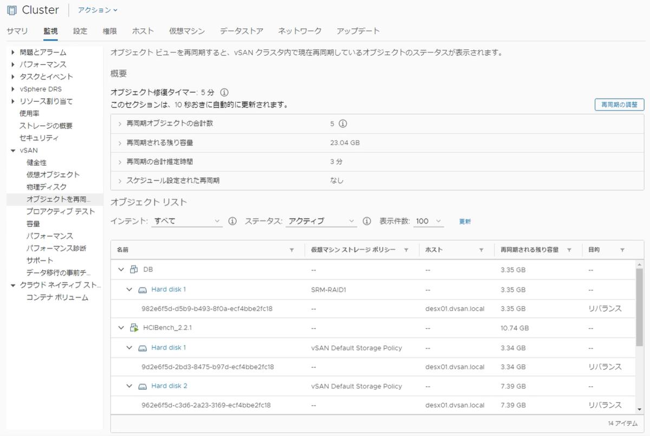Click info icon next to ステータス dropdown

click(x=367, y=221)
